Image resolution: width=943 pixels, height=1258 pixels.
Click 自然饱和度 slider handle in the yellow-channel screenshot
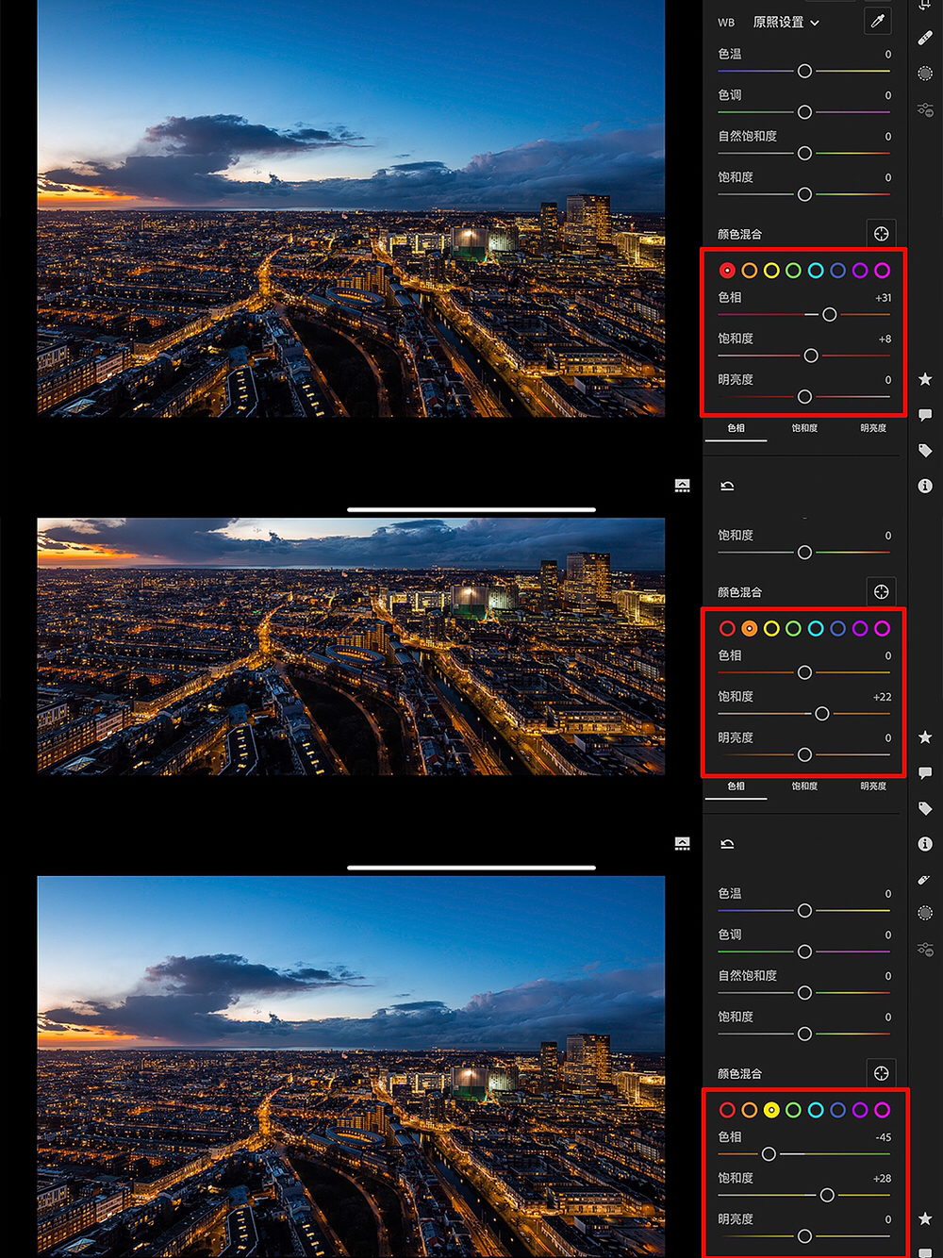(804, 993)
